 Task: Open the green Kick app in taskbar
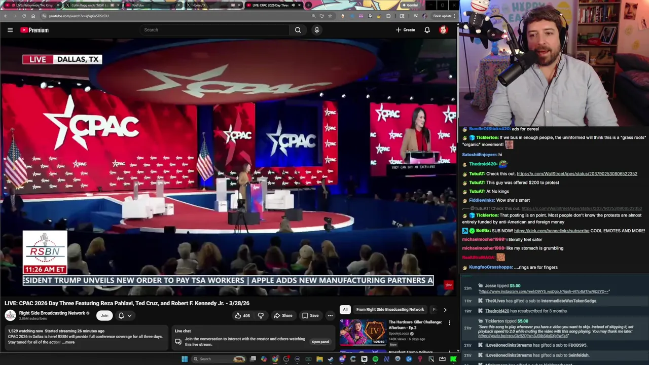tap(453, 359)
